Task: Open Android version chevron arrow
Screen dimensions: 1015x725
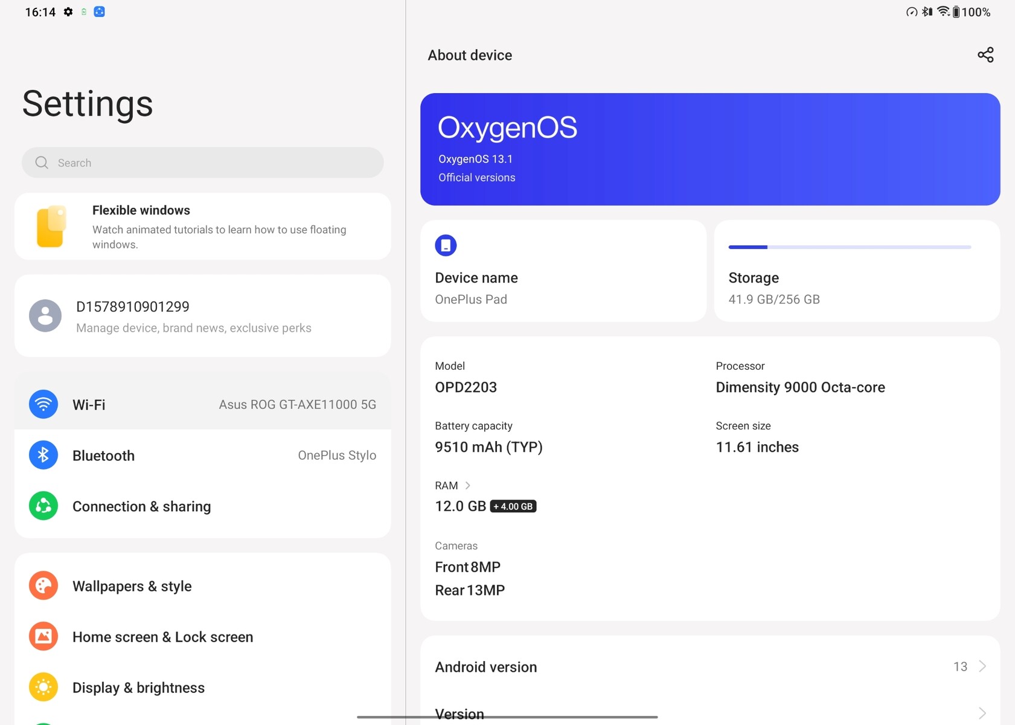Action: (982, 666)
